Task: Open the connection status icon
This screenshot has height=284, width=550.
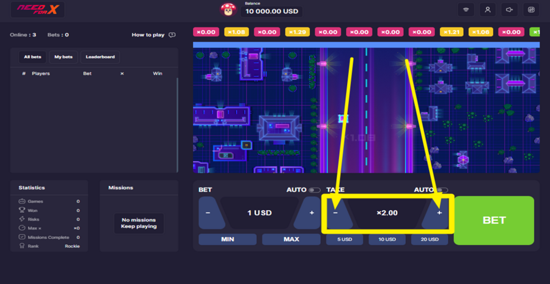Action: (x=466, y=10)
